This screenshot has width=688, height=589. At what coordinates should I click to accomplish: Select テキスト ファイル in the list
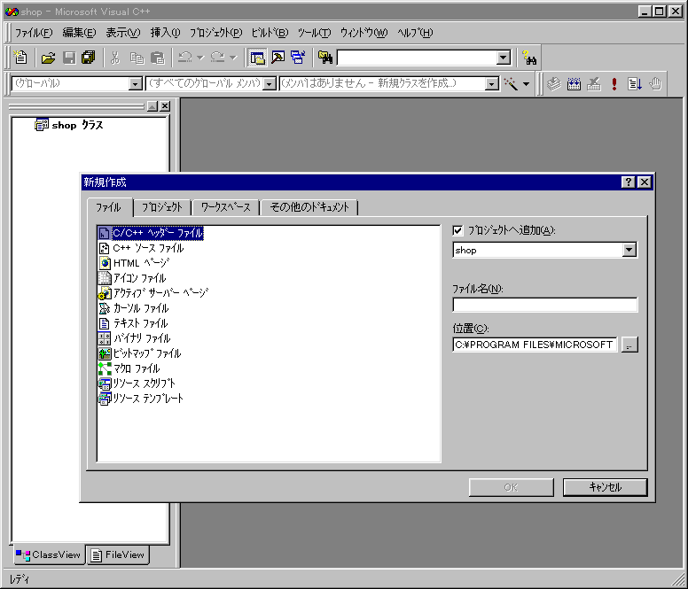point(133,323)
